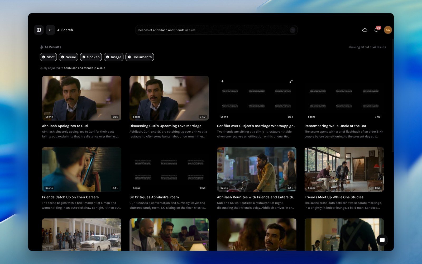Open Abhilash Reunites with Friends thumbnail
422x264 pixels.
[x=257, y=169]
